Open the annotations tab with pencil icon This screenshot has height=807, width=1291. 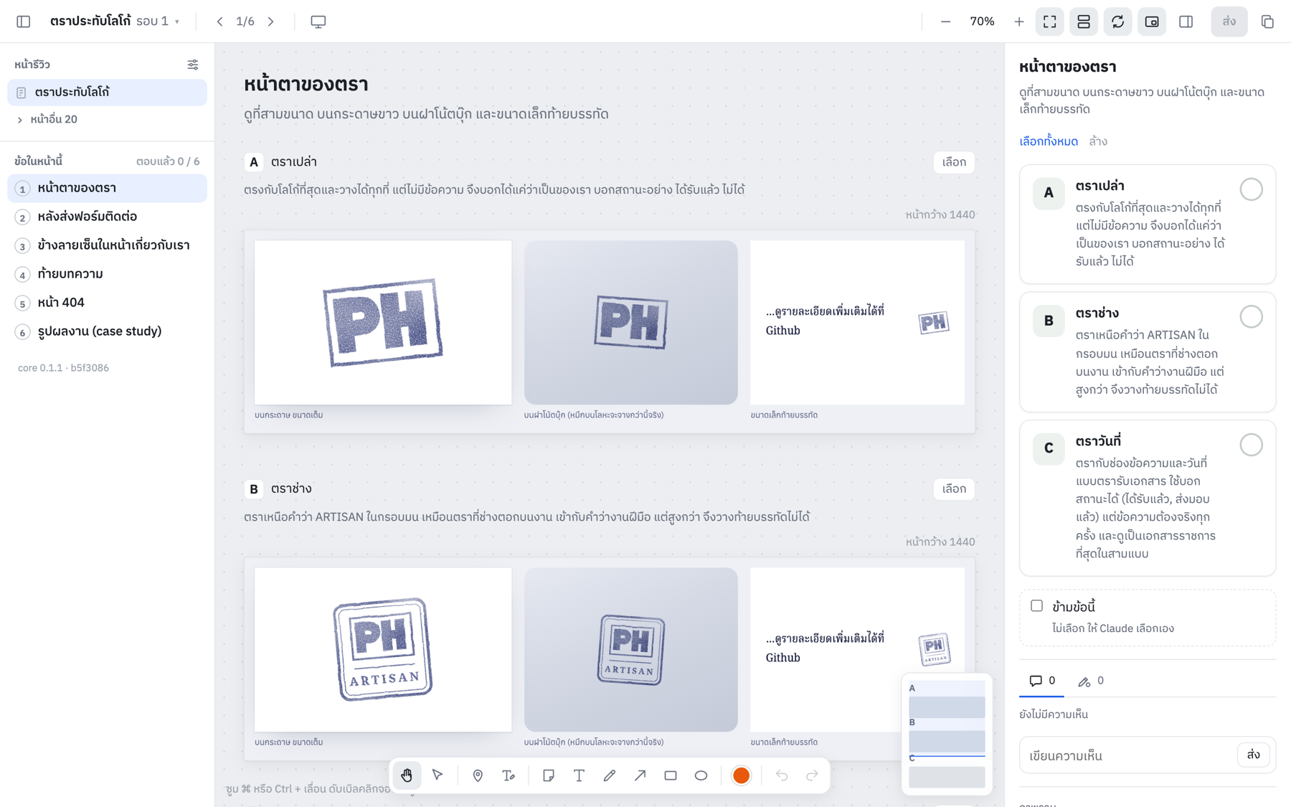point(1090,681)
